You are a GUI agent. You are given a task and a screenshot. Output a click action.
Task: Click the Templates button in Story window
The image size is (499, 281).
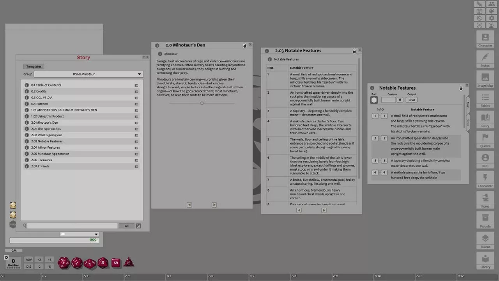(34, 67)
